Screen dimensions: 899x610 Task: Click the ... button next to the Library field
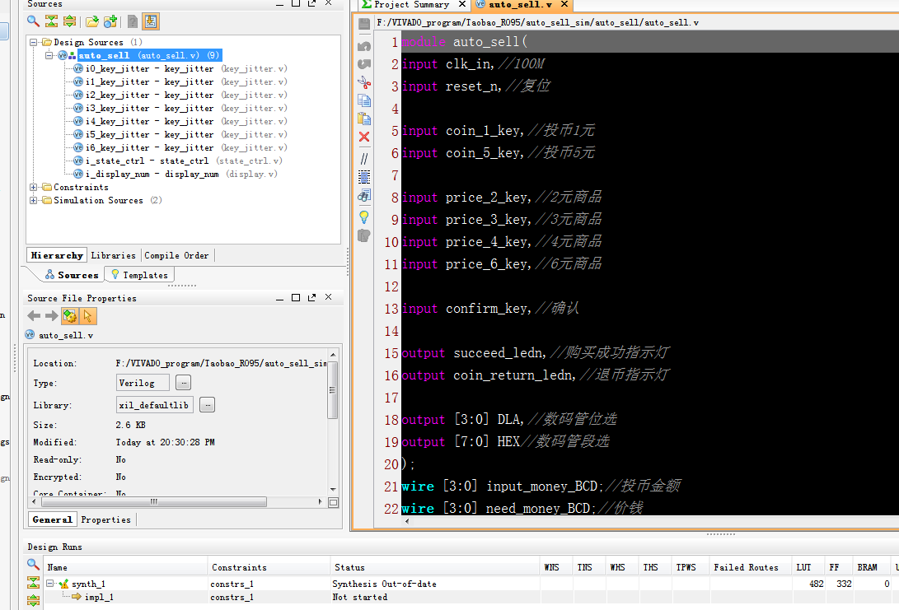[207, 404]
